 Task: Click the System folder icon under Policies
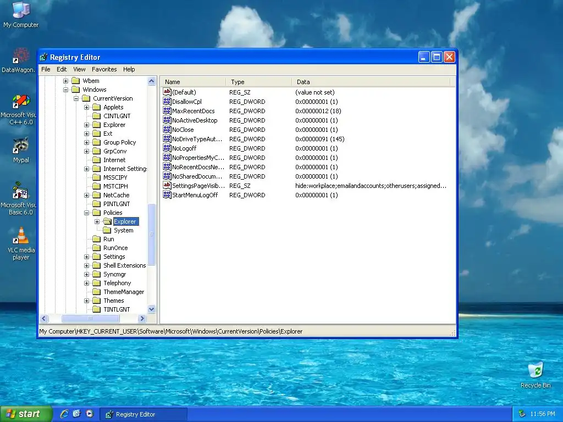pos(107,230)
